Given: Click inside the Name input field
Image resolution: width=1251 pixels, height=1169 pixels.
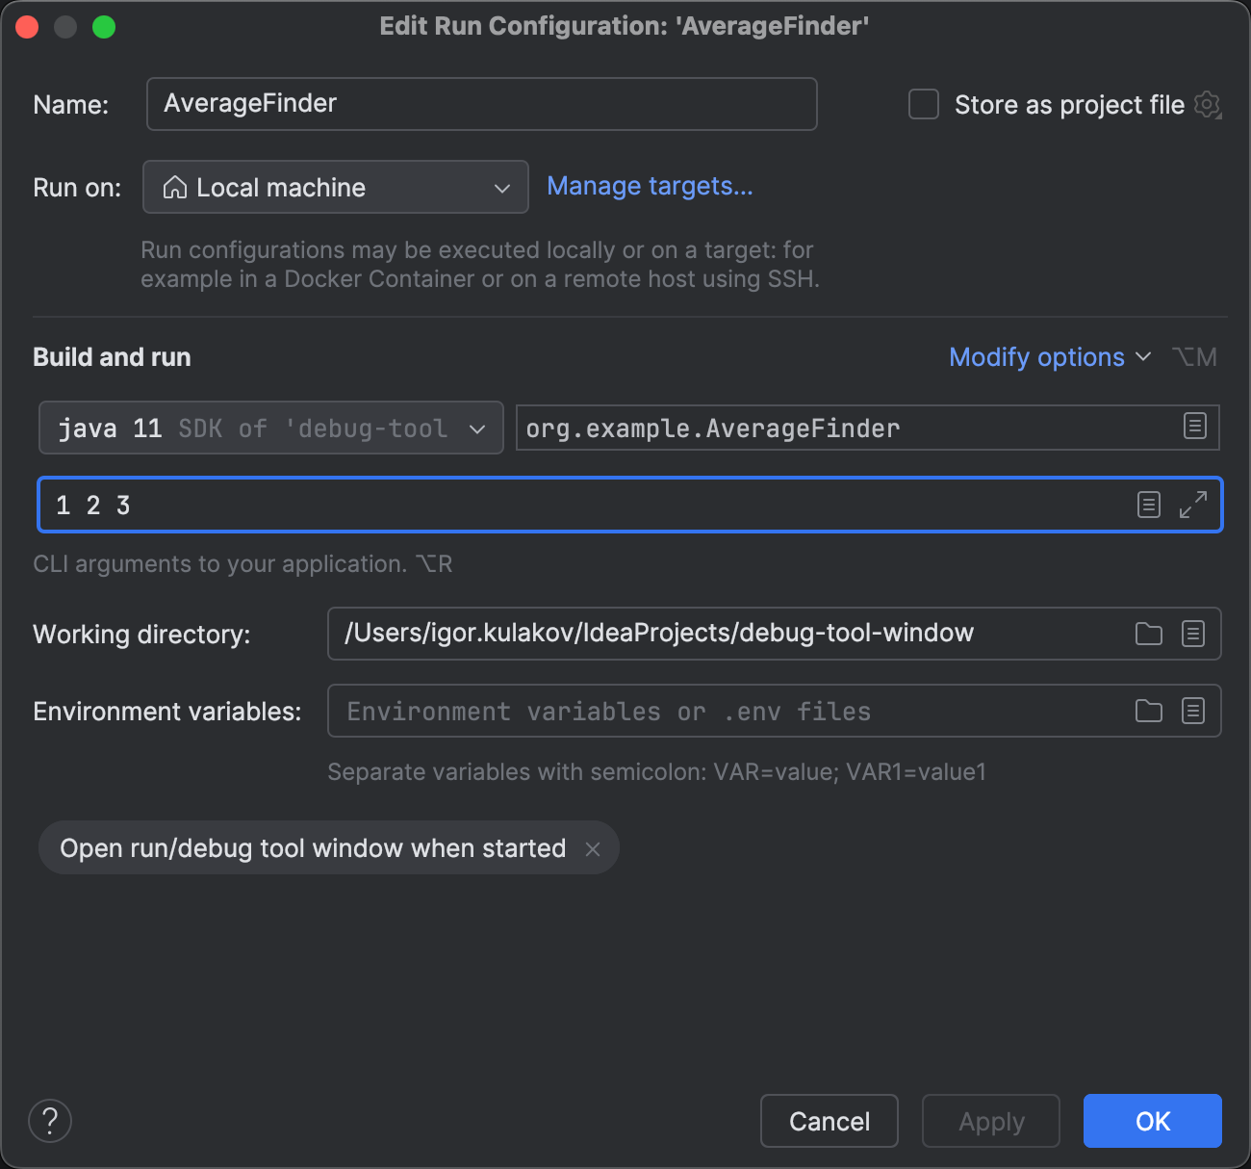Looking at the screenshot, I should click(x=481, y=103).
